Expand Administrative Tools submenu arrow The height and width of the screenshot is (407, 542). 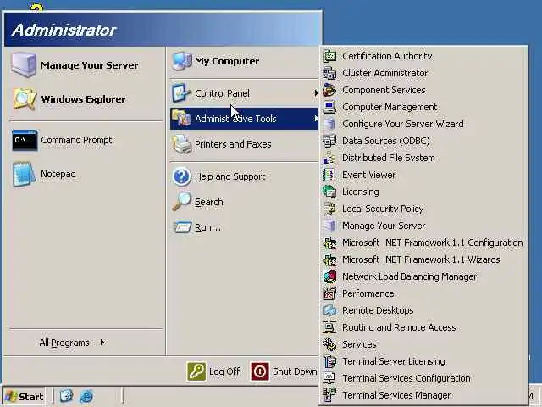316,119
